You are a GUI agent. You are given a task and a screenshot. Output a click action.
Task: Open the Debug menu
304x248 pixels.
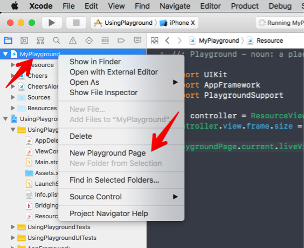280,6
